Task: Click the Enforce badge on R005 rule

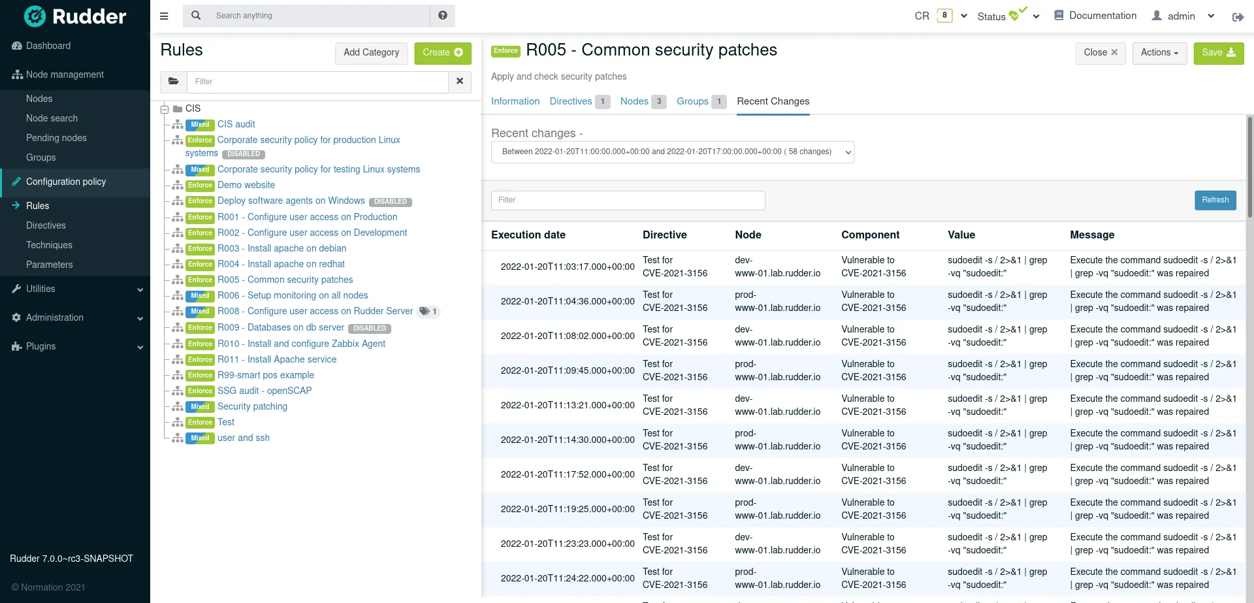Action: coord(200,280)
